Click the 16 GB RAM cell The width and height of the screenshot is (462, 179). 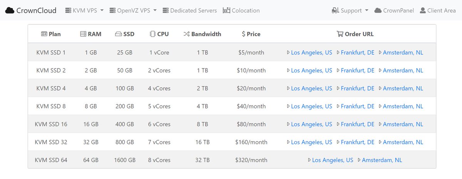coord(91,124)
